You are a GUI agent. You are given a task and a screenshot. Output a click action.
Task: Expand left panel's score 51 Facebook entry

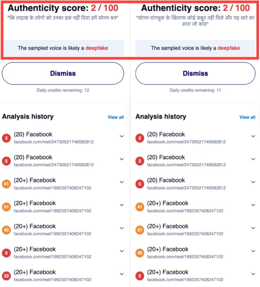[121, 205]
